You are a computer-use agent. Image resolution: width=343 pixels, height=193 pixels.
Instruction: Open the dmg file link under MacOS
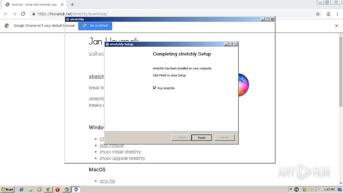click(x=107, y=181)
